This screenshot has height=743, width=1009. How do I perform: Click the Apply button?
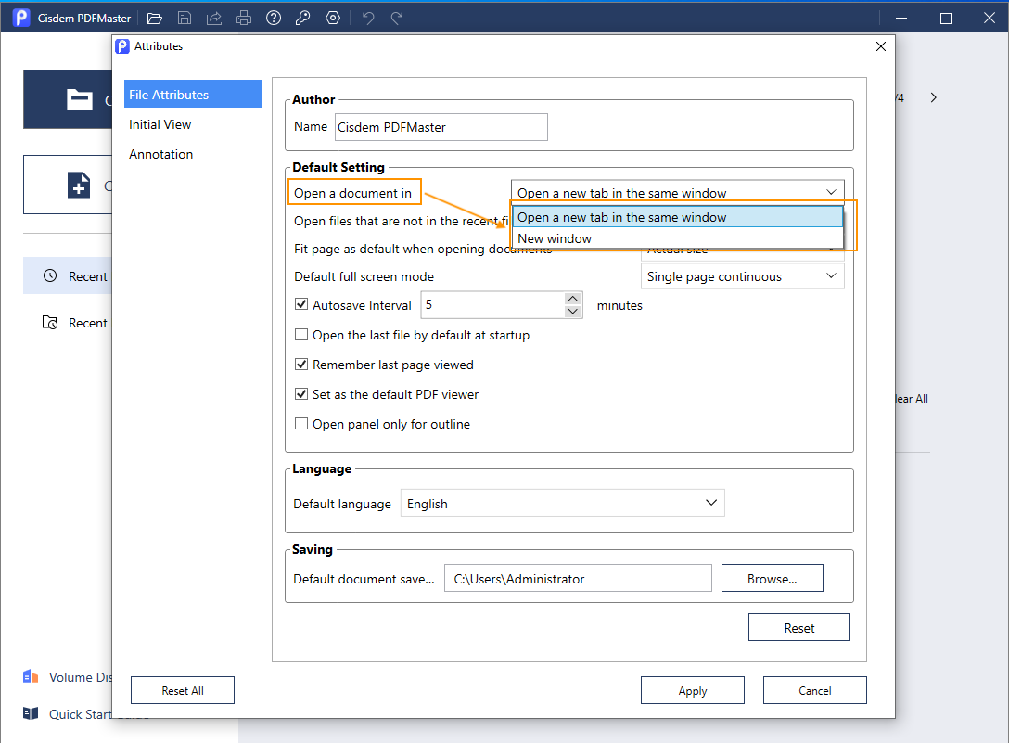693,690
